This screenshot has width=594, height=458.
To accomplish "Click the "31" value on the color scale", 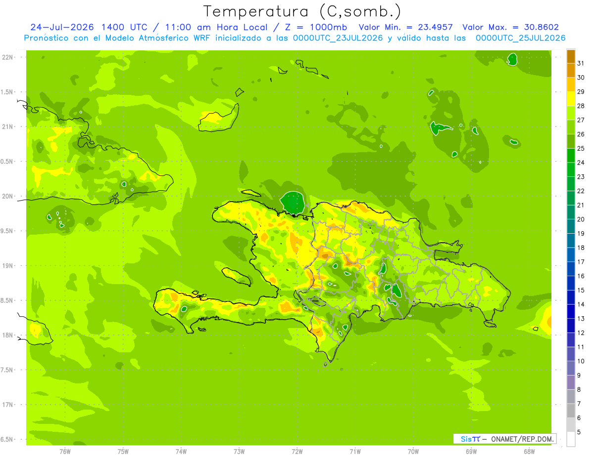I will click(581, 63).
